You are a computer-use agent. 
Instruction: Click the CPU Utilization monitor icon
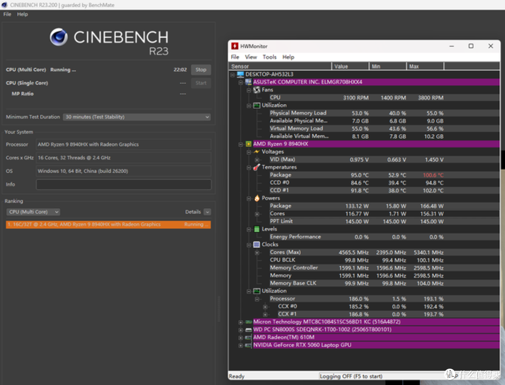pos(257,291)
